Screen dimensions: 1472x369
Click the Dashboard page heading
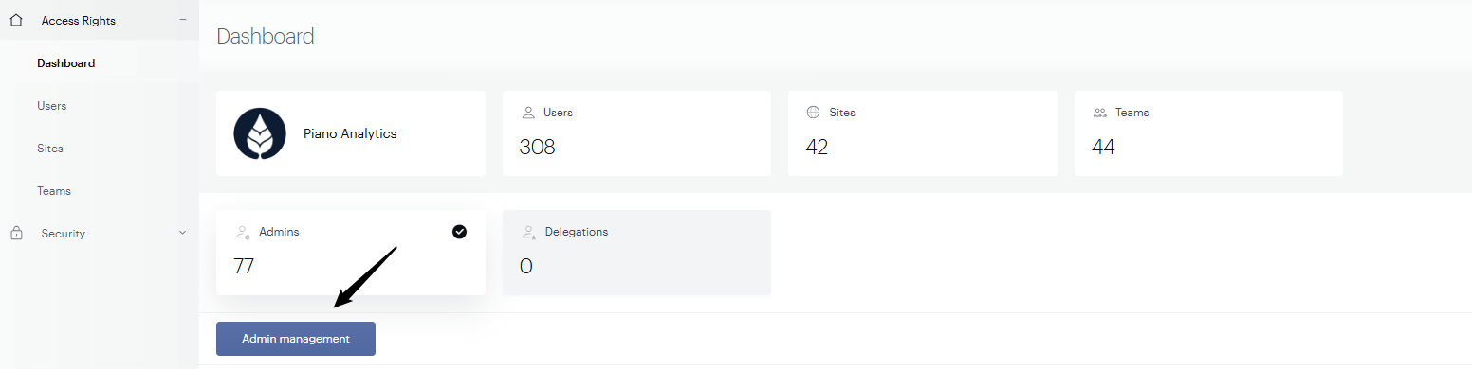pyautogui.click(x=266, y=37)
